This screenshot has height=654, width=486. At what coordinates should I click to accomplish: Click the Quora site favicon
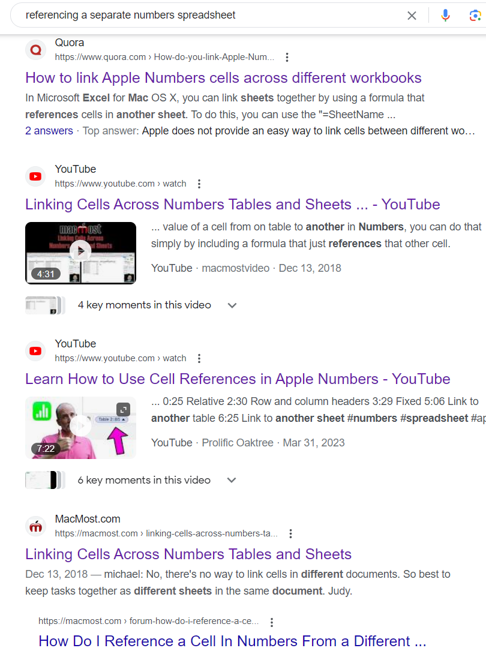tap(36, 50)
